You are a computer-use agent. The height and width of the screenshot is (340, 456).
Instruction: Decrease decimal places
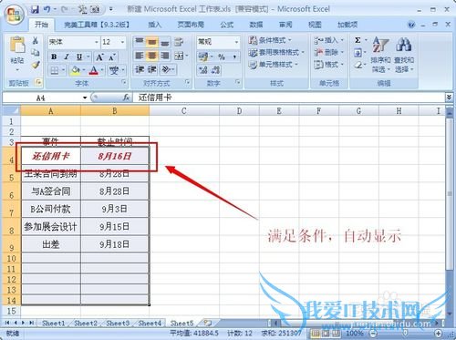215,70
